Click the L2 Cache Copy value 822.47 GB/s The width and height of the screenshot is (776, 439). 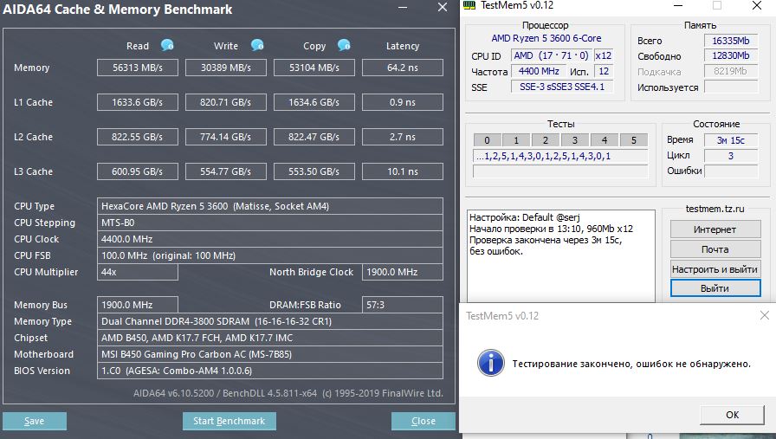pyautogui.click(x=314, y=137)
